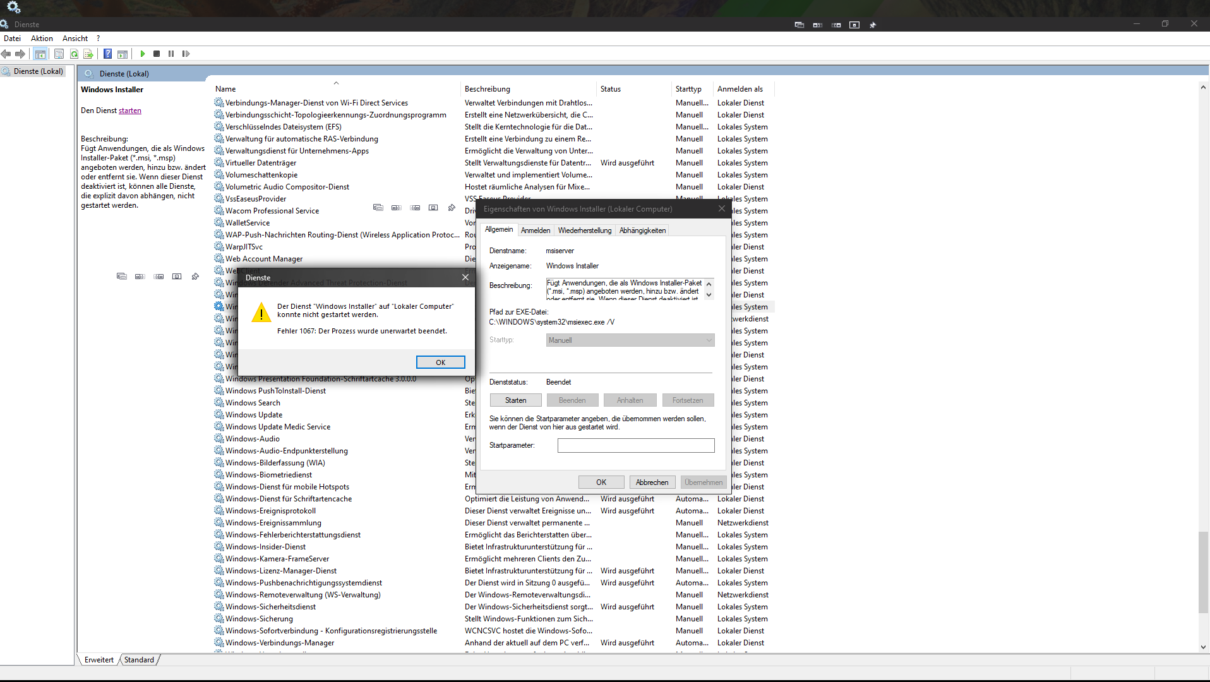Toggle the show/hide action pane toolbar icon

(x=123, y=54)
